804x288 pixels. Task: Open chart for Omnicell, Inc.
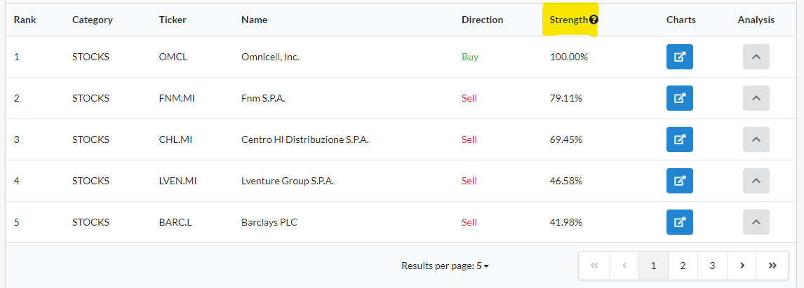(x=679, y=57)
